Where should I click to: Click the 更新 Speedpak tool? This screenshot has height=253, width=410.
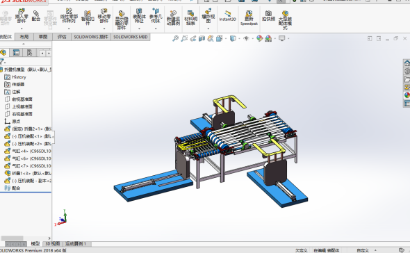coord(249,18)
